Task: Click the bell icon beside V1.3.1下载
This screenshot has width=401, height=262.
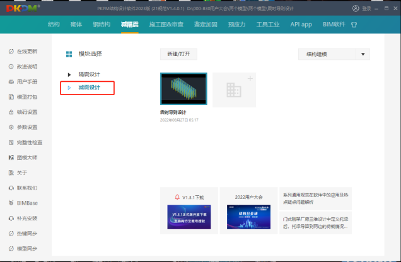Action: tap(177, 197)
